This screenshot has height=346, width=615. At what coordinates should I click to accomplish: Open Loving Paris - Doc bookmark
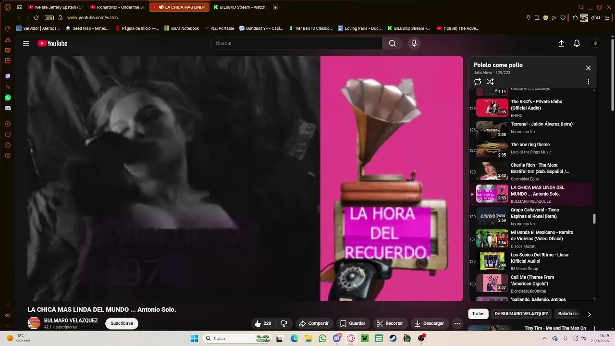point(359,28)
